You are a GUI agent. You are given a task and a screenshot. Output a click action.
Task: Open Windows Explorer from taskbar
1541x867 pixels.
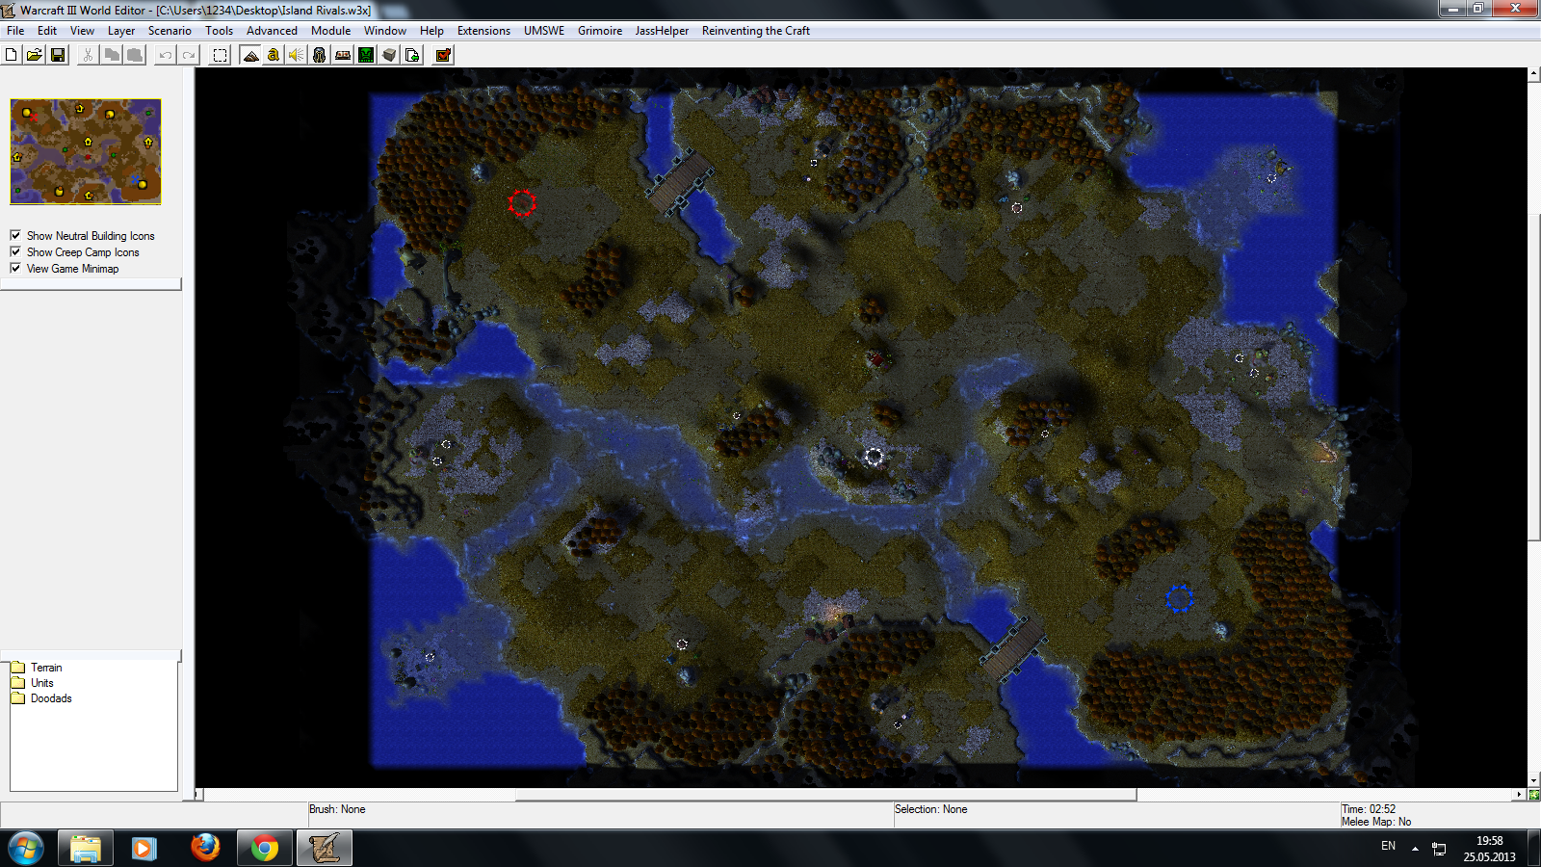coord(86,849)
